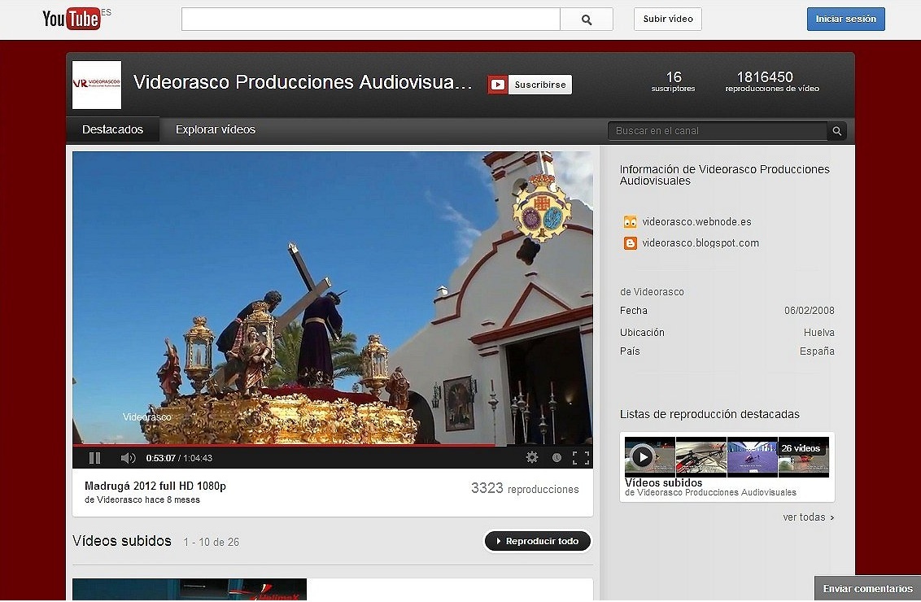Subscribe with the Suscribirse button

coord(530,85)
